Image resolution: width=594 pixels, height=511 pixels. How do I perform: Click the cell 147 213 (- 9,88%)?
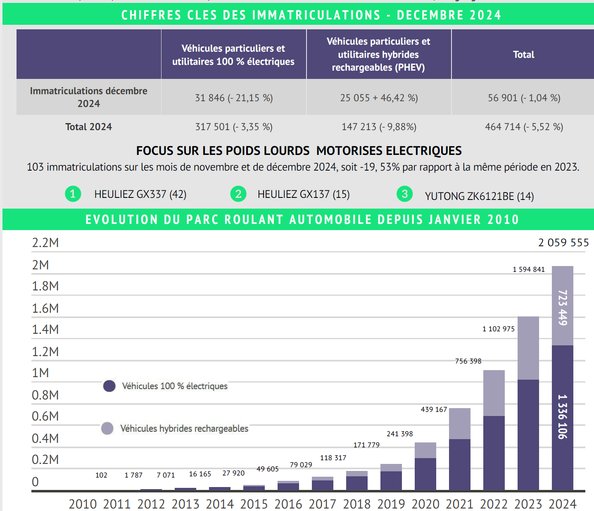pyautogui.click(x=379, y=127)
